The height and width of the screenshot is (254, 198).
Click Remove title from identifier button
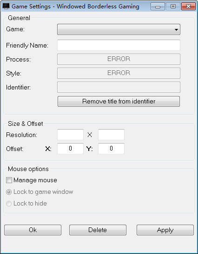click(x=119, y=102)
